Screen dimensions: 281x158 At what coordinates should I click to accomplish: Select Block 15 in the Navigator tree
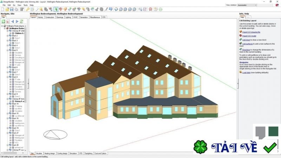coord(15,113)
